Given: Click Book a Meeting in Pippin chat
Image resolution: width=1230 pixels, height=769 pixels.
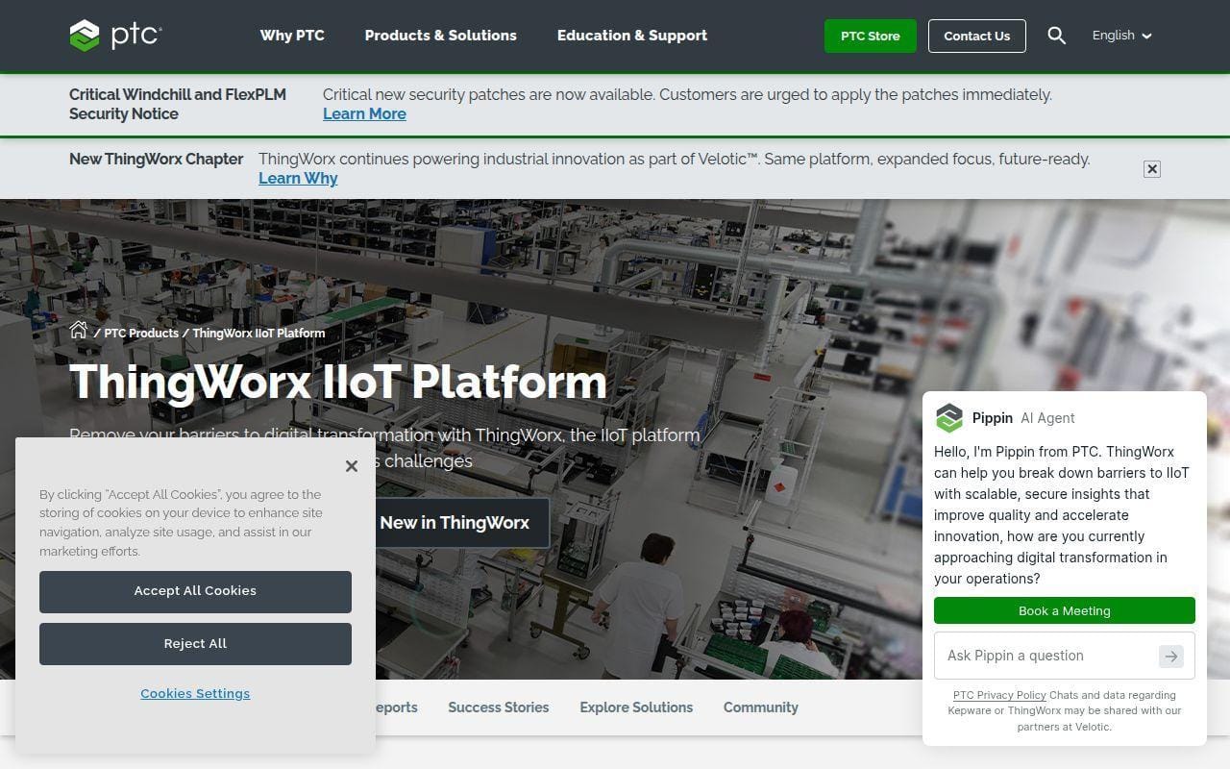Looking at the screenshot, I should pyautogui.click(x=1065, y=610).
